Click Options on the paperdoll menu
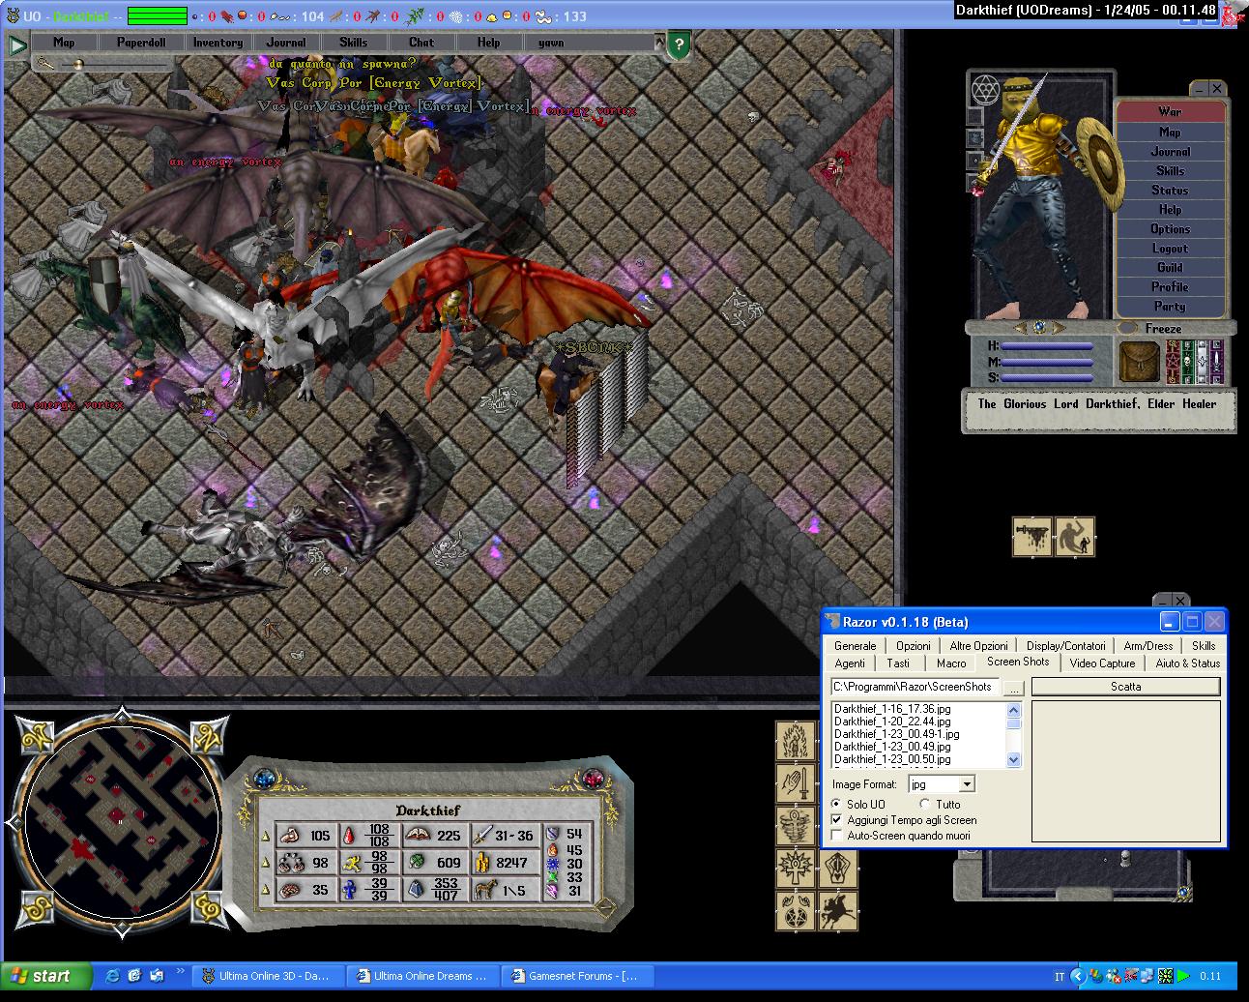1249x1002 pixels. [1170, 229]
